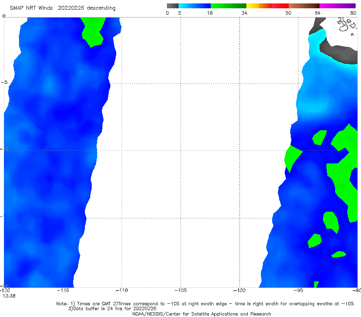Click the '13:38' swath time stamp

coord(9,296)
